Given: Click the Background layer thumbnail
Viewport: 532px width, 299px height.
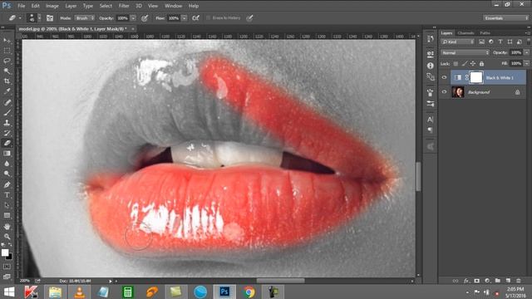Looking at the screenshot, I should click(x=458, y=92).
